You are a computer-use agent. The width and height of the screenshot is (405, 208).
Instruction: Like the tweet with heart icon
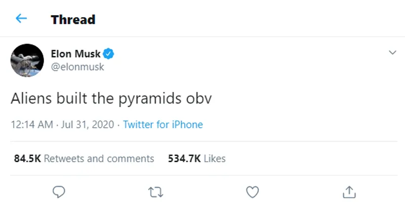(x=252, y=192)
